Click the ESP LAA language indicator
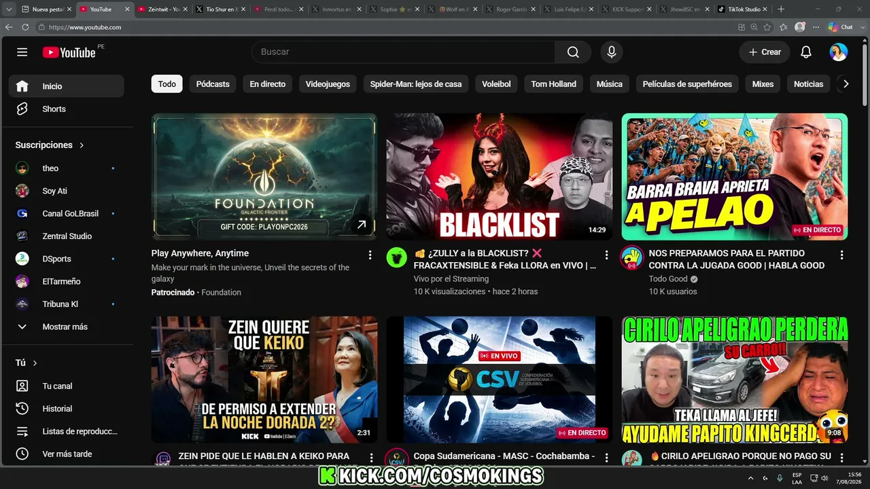870x489 pixels. click(797, 477)
